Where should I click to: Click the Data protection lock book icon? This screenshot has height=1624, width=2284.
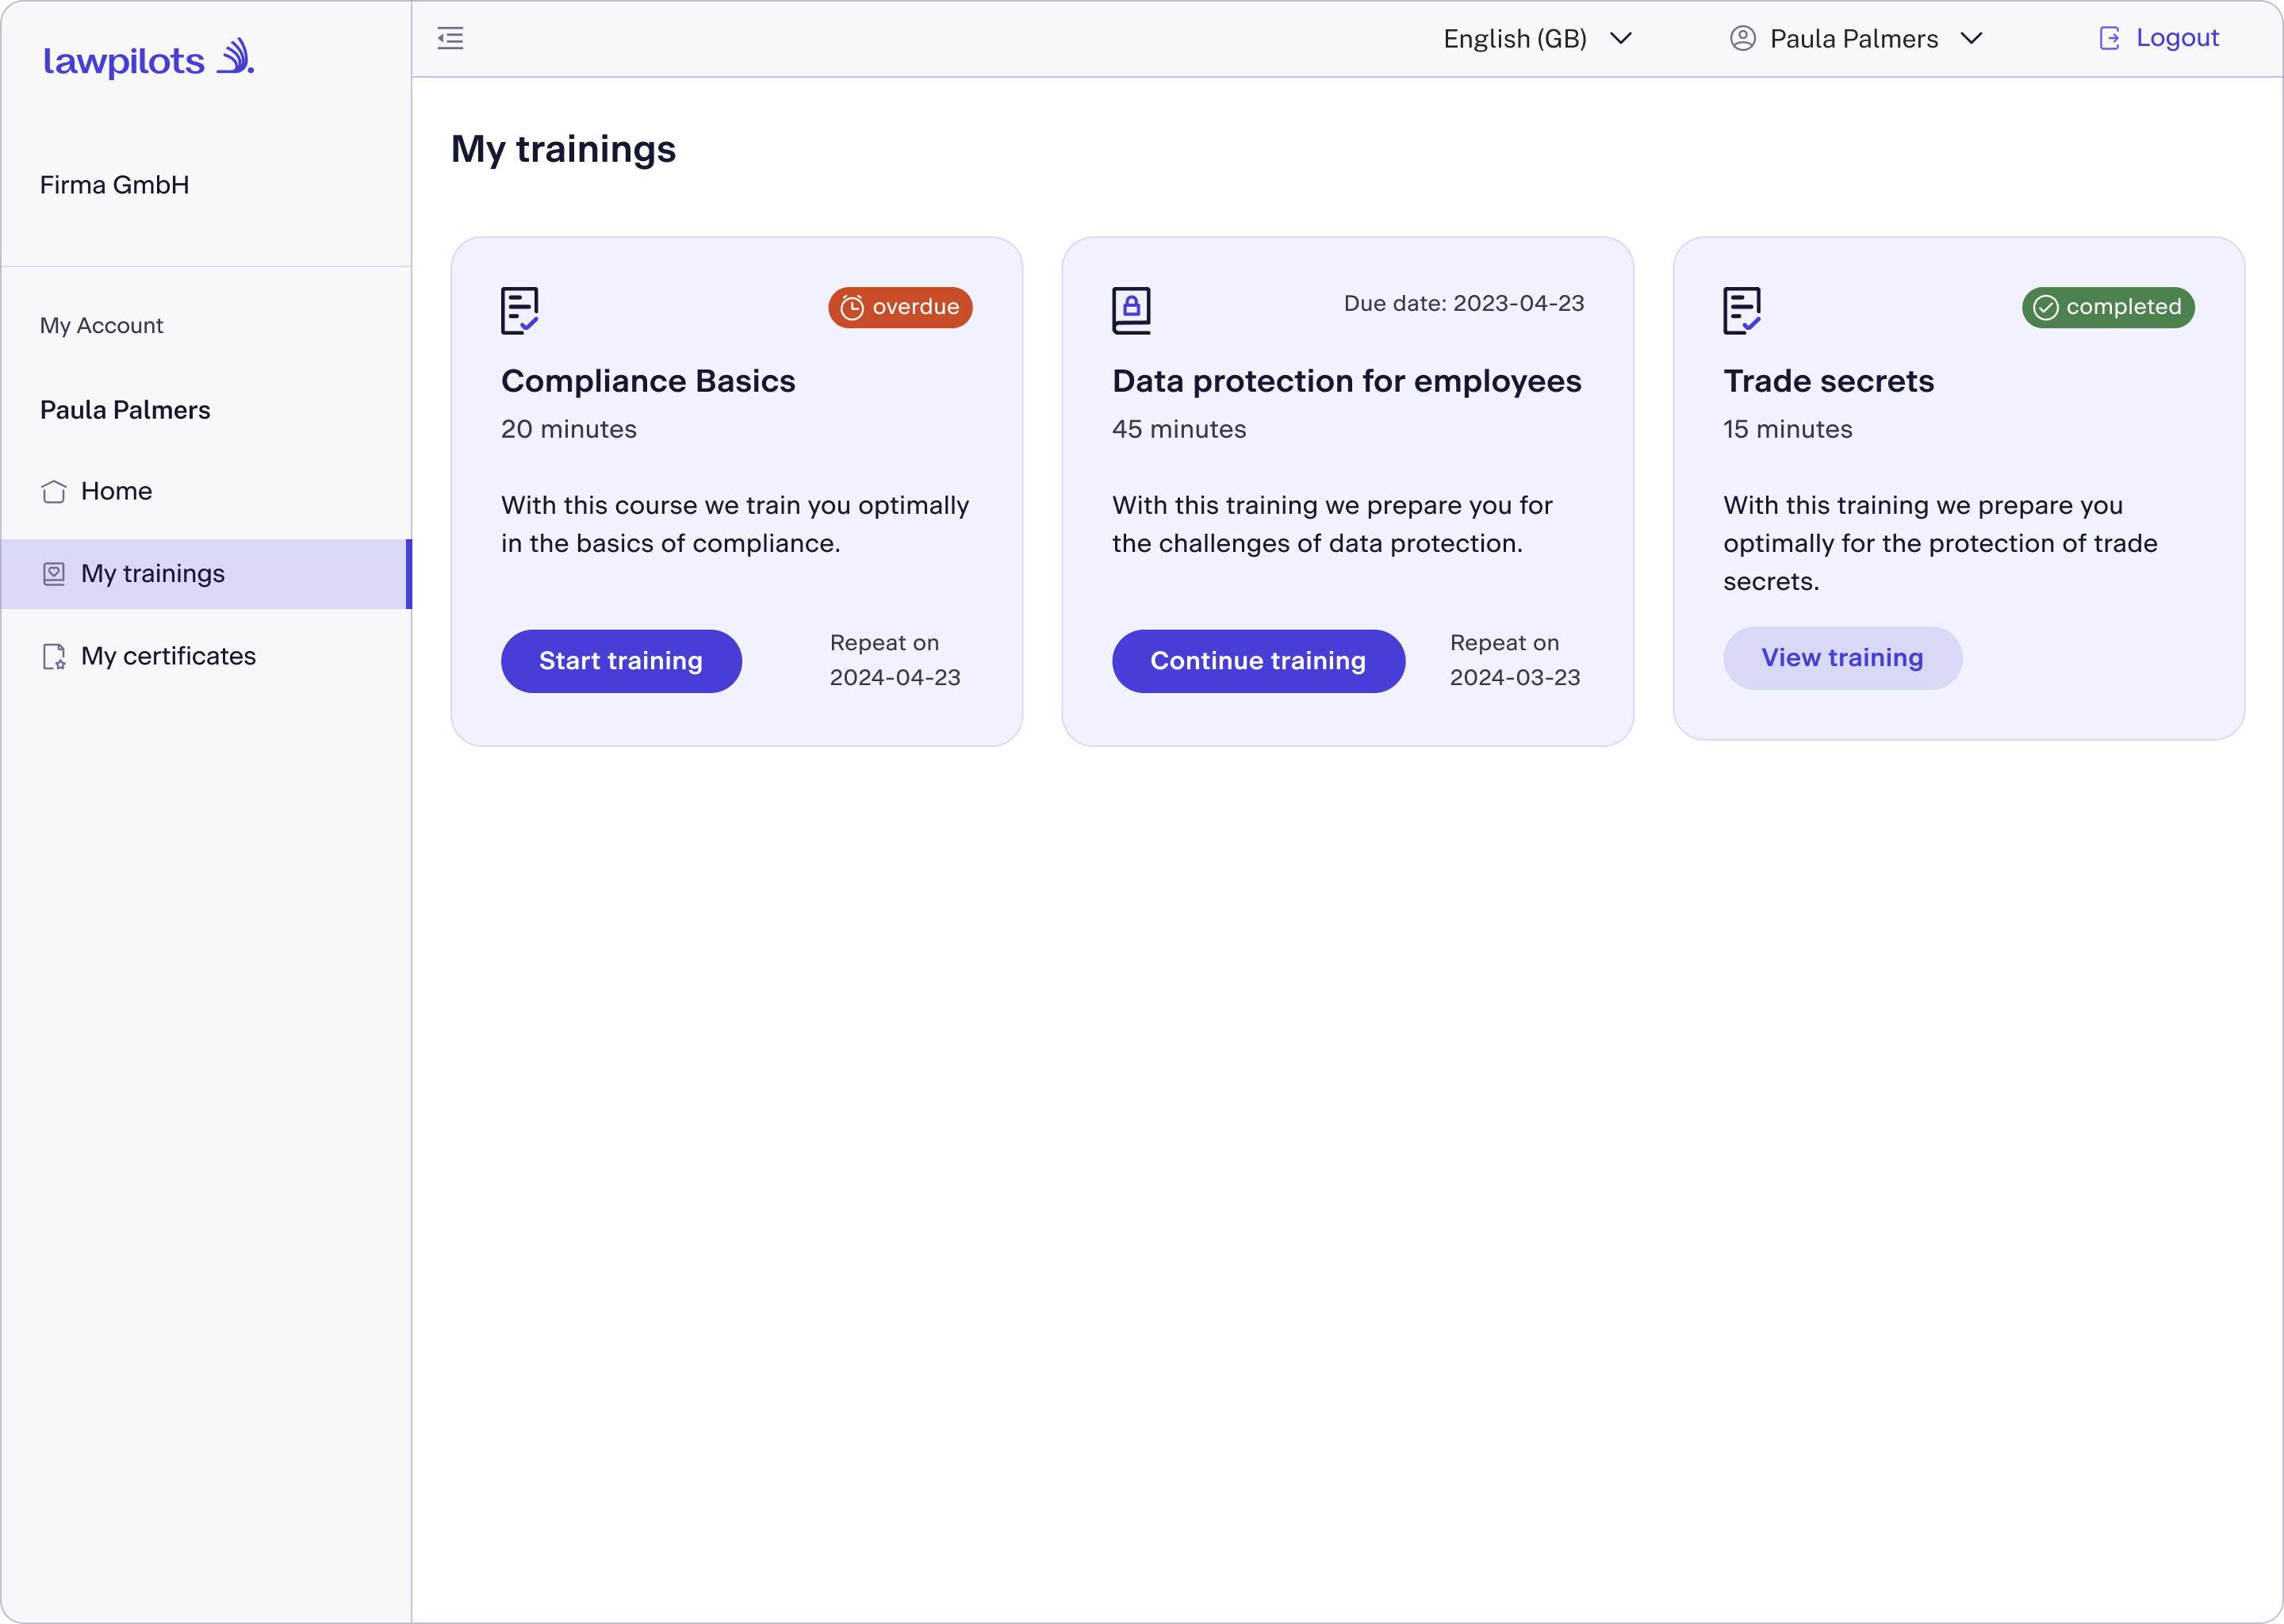pos(1131,310)
